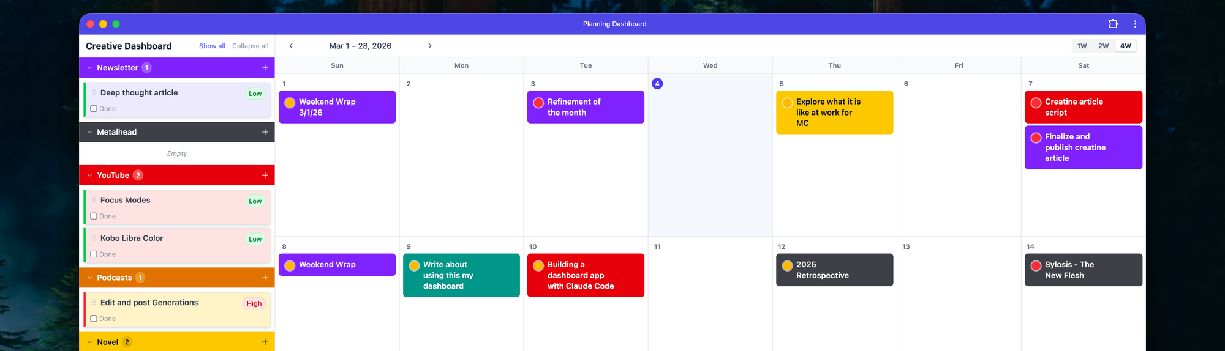The width and height of the screenshot is (1225, 351).
Task: Click status circle on Weekend Wrap 3/1/26
Action: point(290,103)
